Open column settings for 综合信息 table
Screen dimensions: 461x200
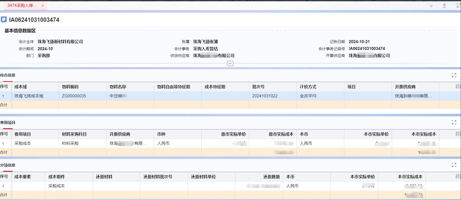point(458,87)
